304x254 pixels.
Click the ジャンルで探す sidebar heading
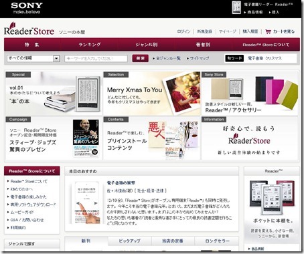click(x=21, y=244)
